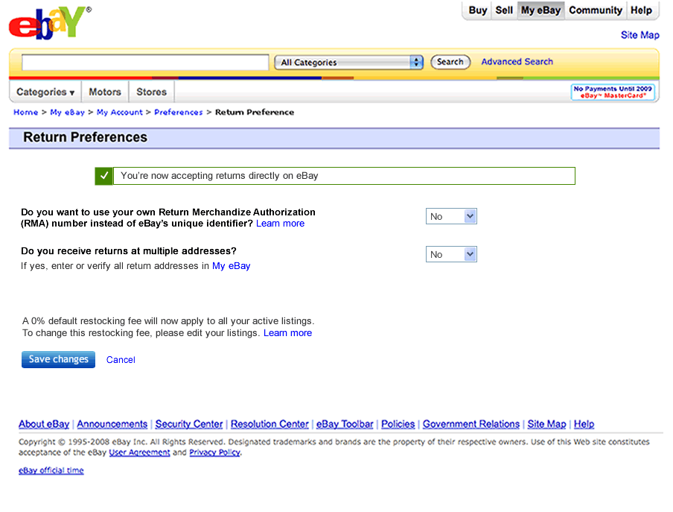Click the green checkmark confirmation icon
Viewport: 673px width, 512px height.
pos(104,176)
